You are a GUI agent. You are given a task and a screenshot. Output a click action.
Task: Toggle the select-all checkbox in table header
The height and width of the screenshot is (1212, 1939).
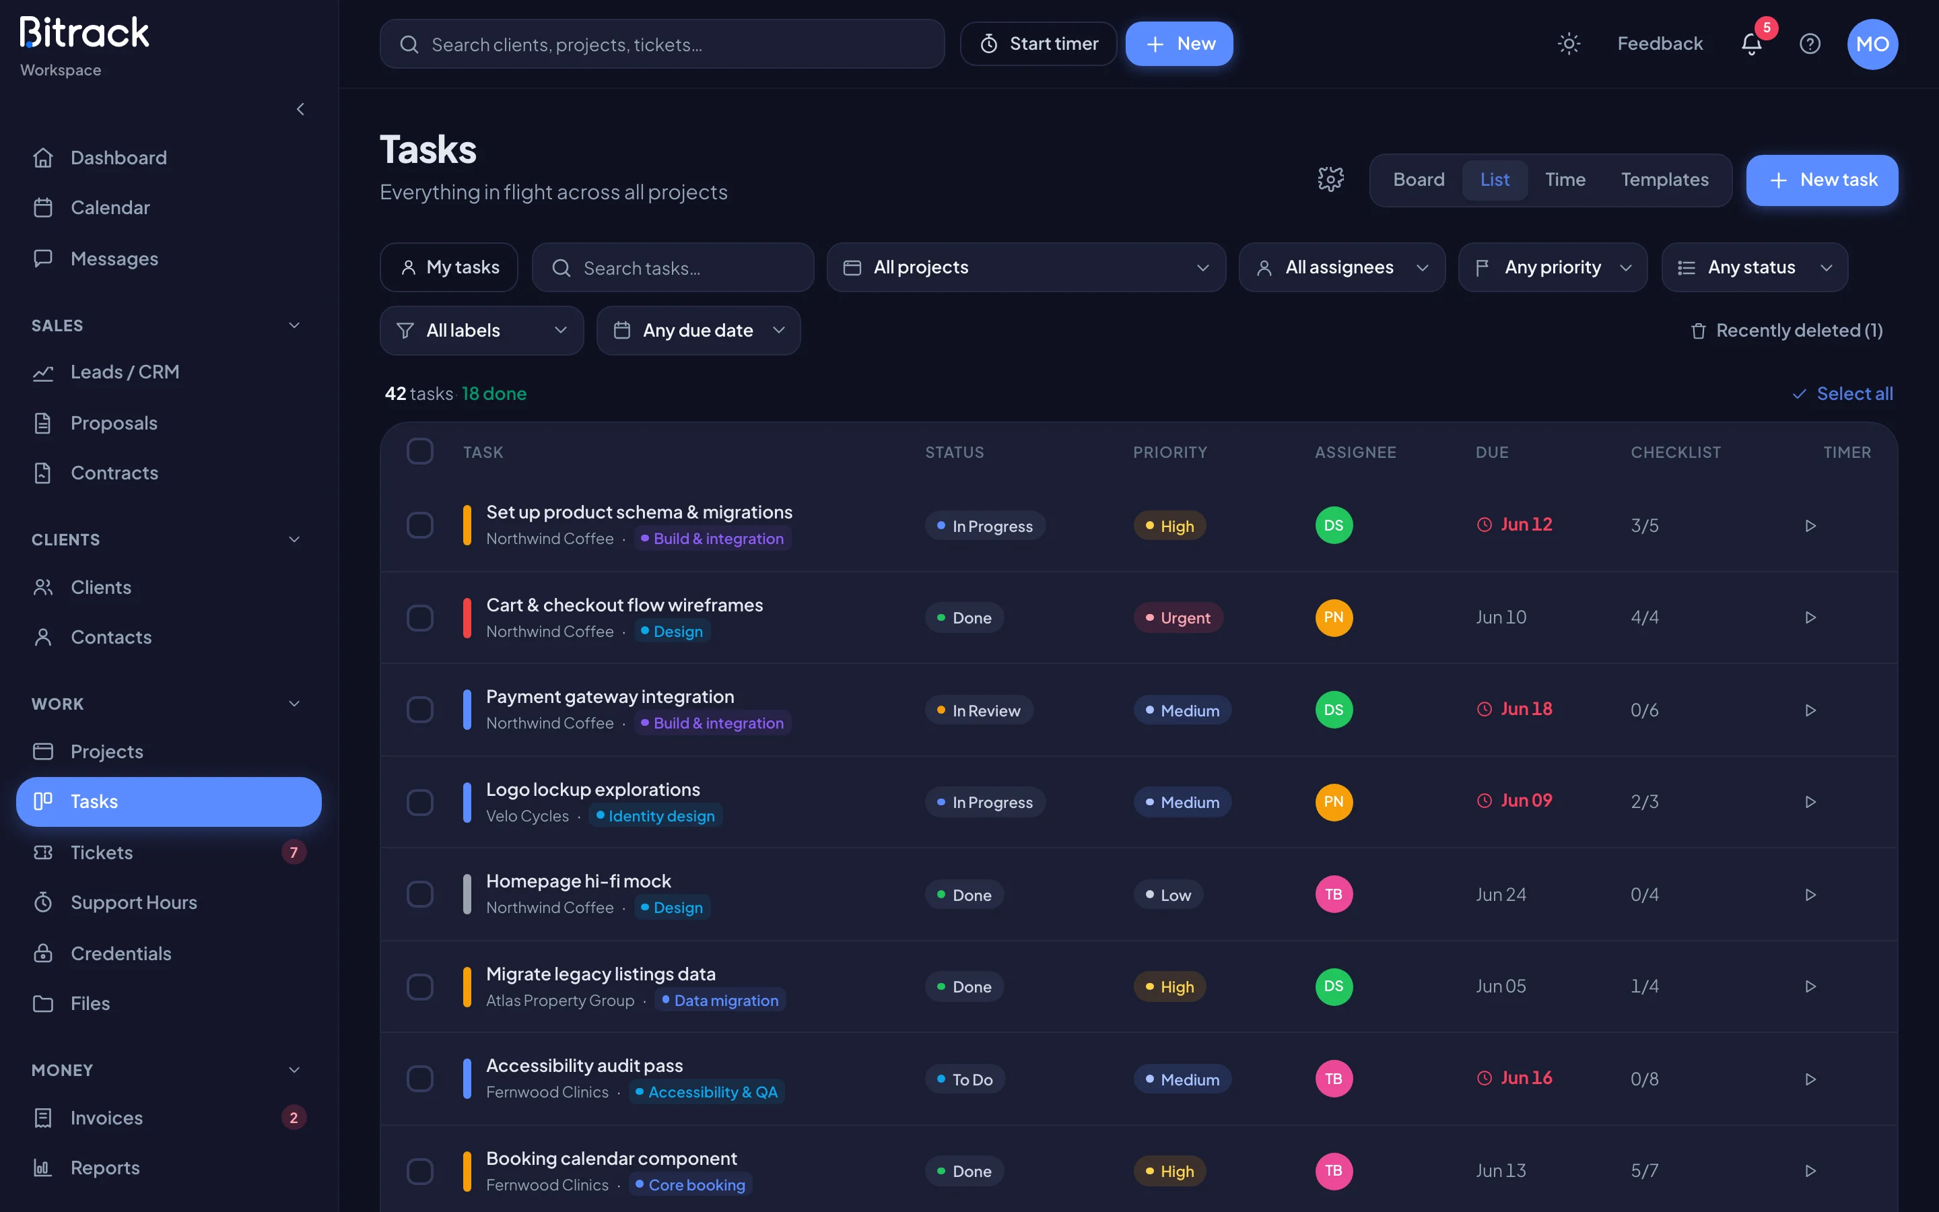(420, 451)
